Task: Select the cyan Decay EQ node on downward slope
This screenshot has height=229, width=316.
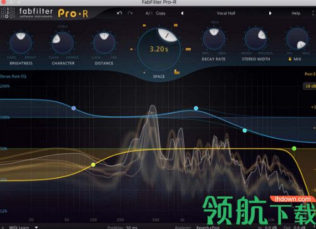Action: click(245, 131)
